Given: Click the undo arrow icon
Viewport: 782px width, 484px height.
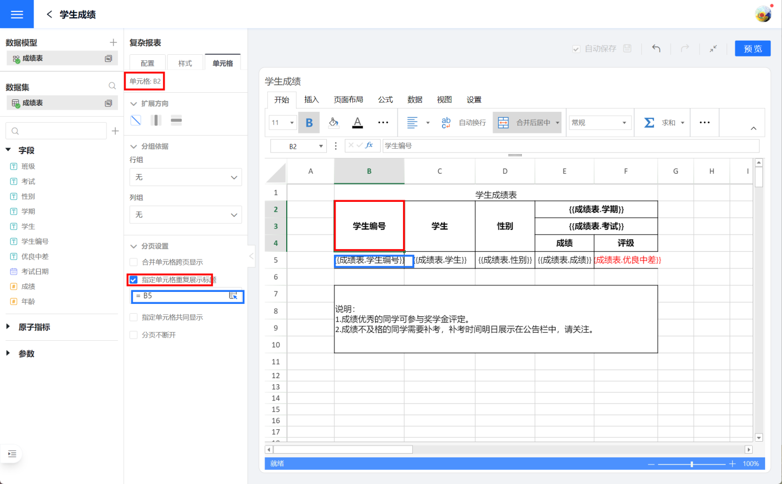Looking at the screenshot, I should (656, 49).
